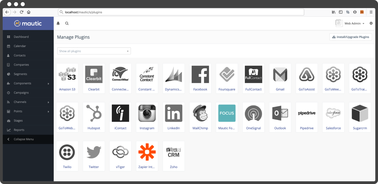Open the Instagram camera plugin icon
378x184 pixels.
click(x=147, y=113)
